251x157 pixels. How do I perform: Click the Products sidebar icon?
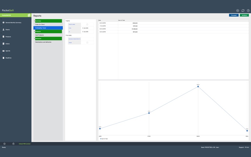[x=3, y=37]
